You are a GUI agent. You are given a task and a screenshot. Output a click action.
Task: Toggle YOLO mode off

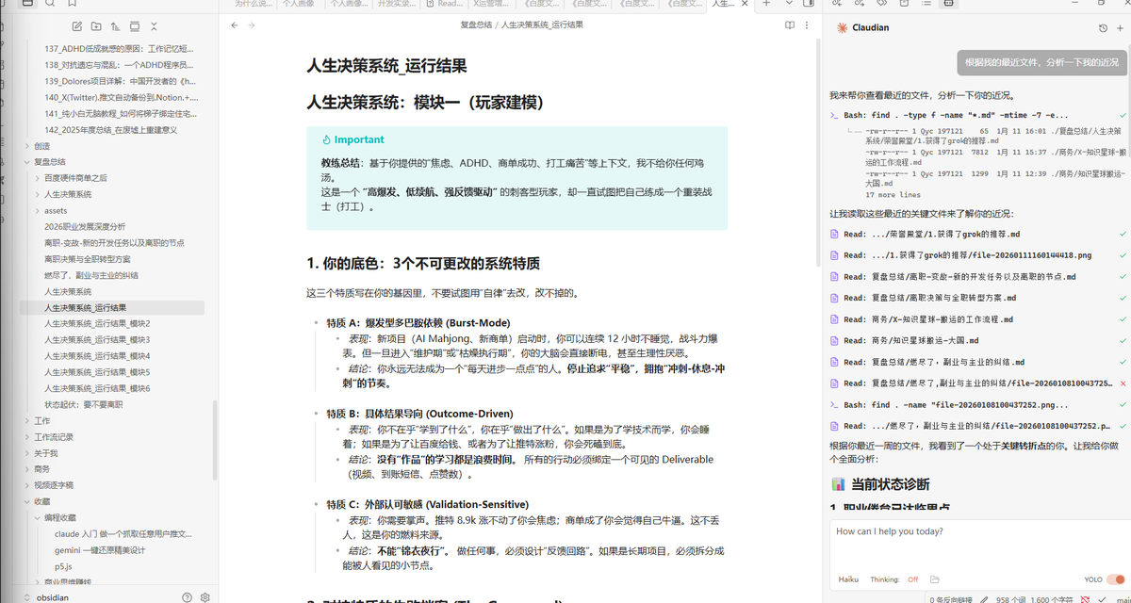click(x=1115, y=578)
